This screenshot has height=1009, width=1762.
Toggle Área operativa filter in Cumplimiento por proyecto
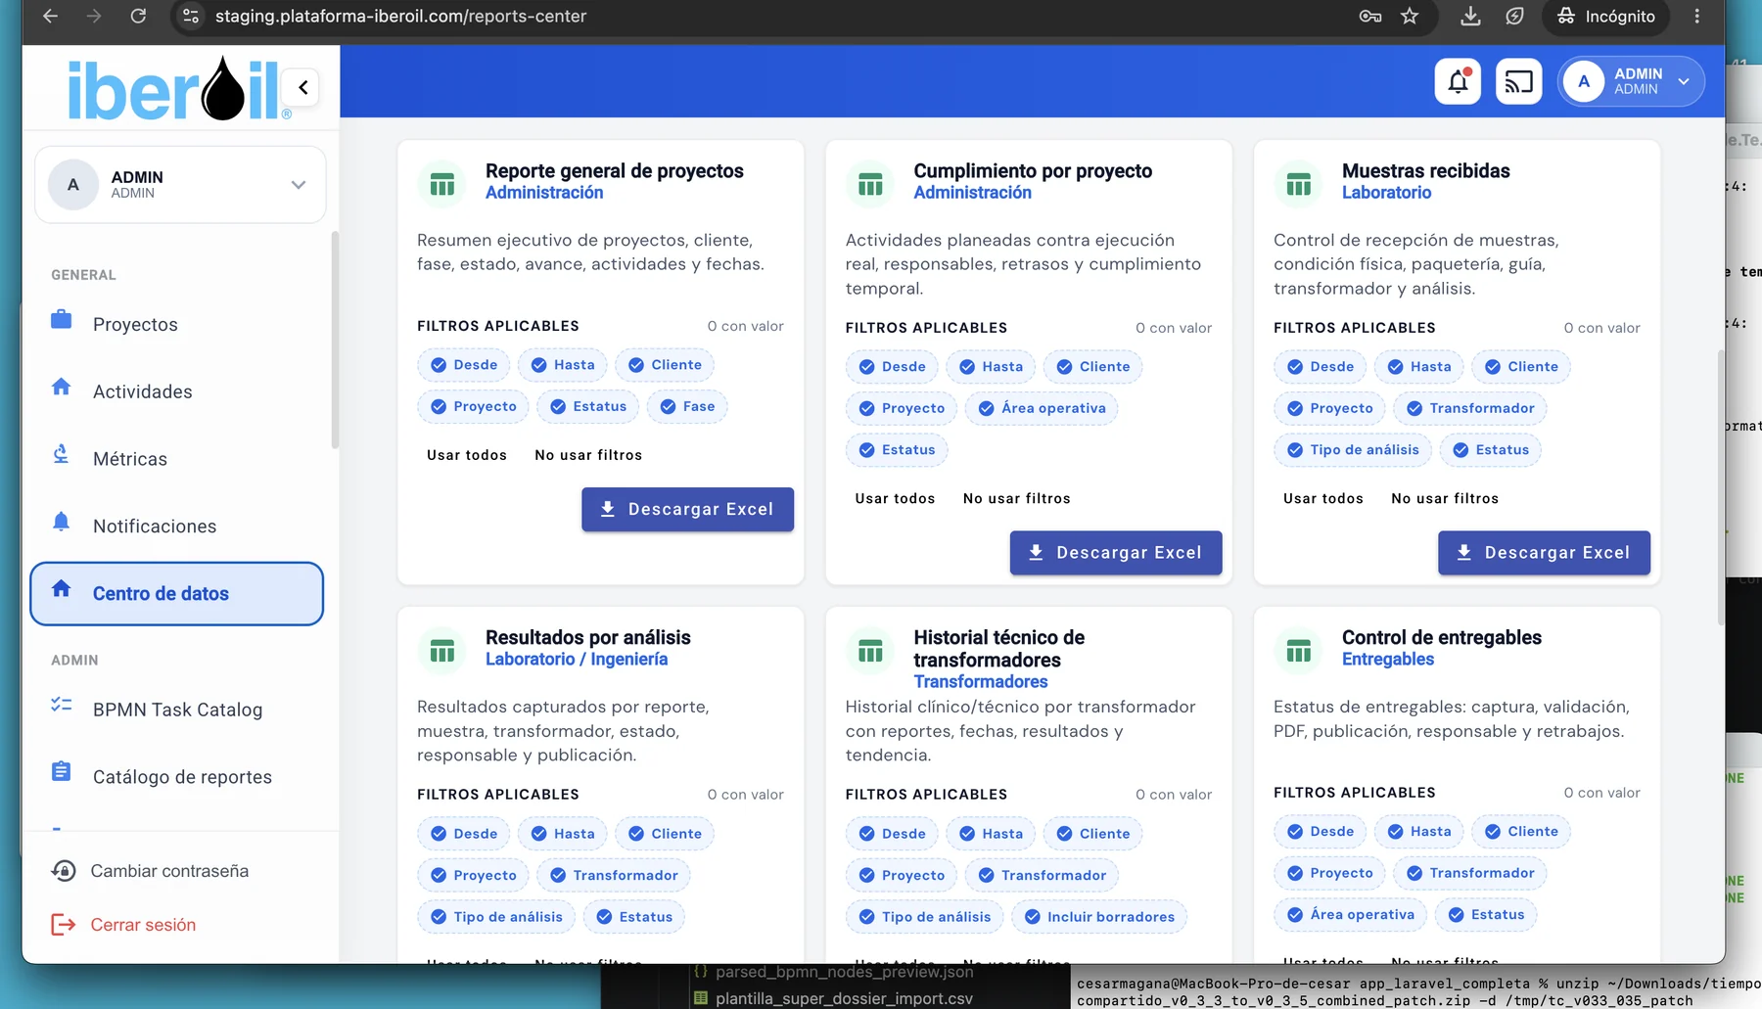coord(1042,408)
